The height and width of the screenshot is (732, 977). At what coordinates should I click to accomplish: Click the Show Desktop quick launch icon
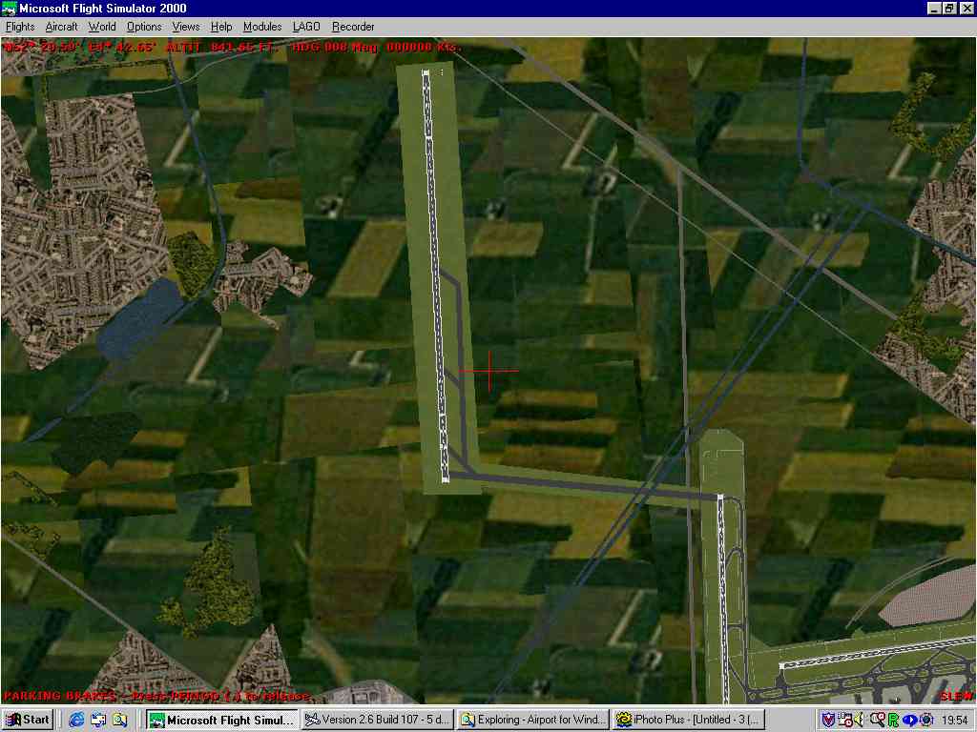[98, 720]
